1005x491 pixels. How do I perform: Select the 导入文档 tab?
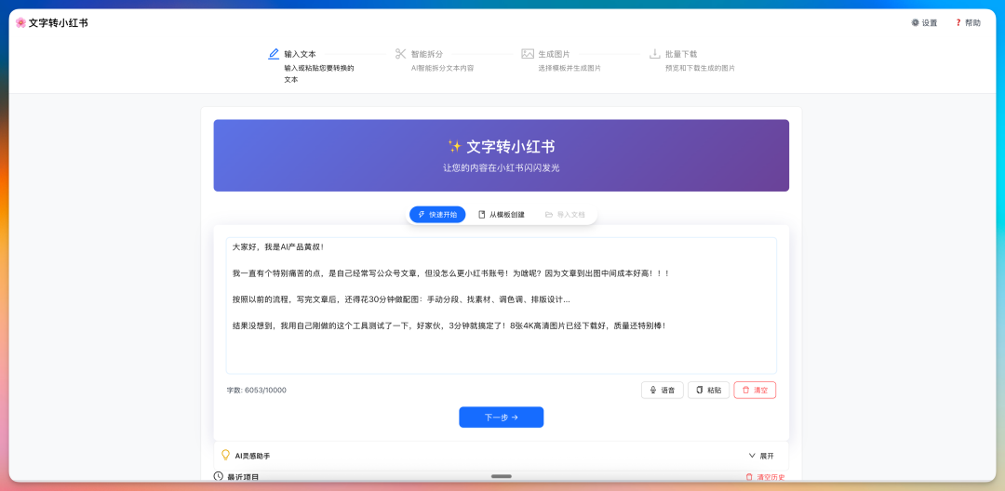[x=565, y=215]
